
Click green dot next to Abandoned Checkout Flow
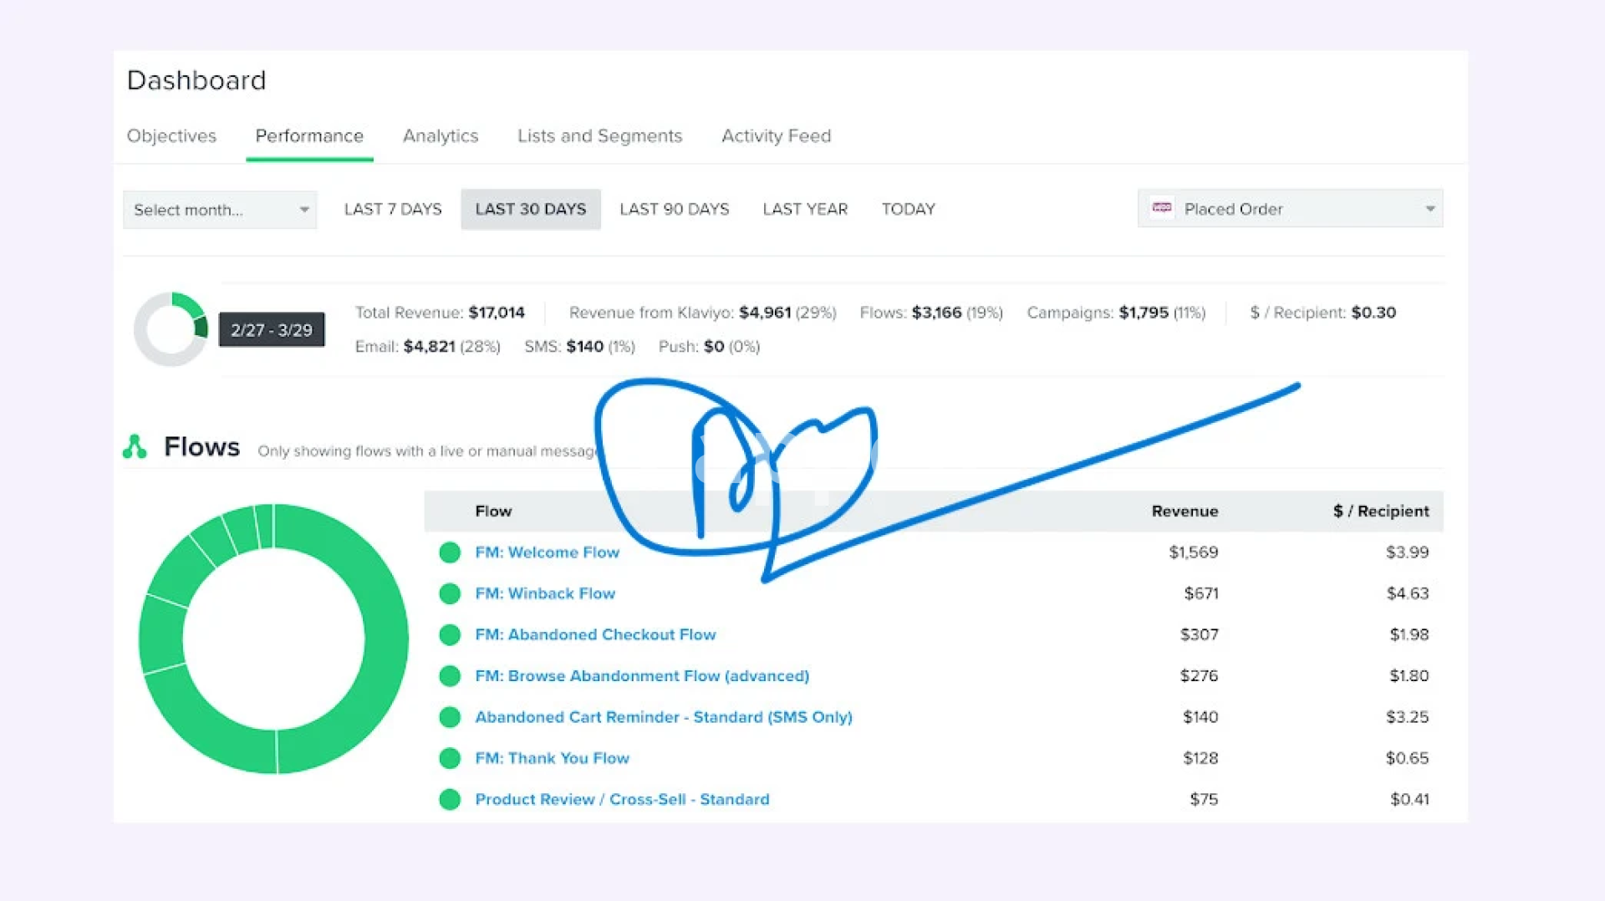(x=450, y=634)
